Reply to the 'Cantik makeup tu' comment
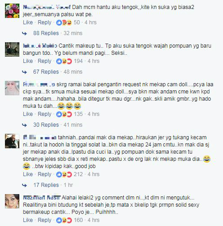The image size is (223, 226). pos(45,61)
